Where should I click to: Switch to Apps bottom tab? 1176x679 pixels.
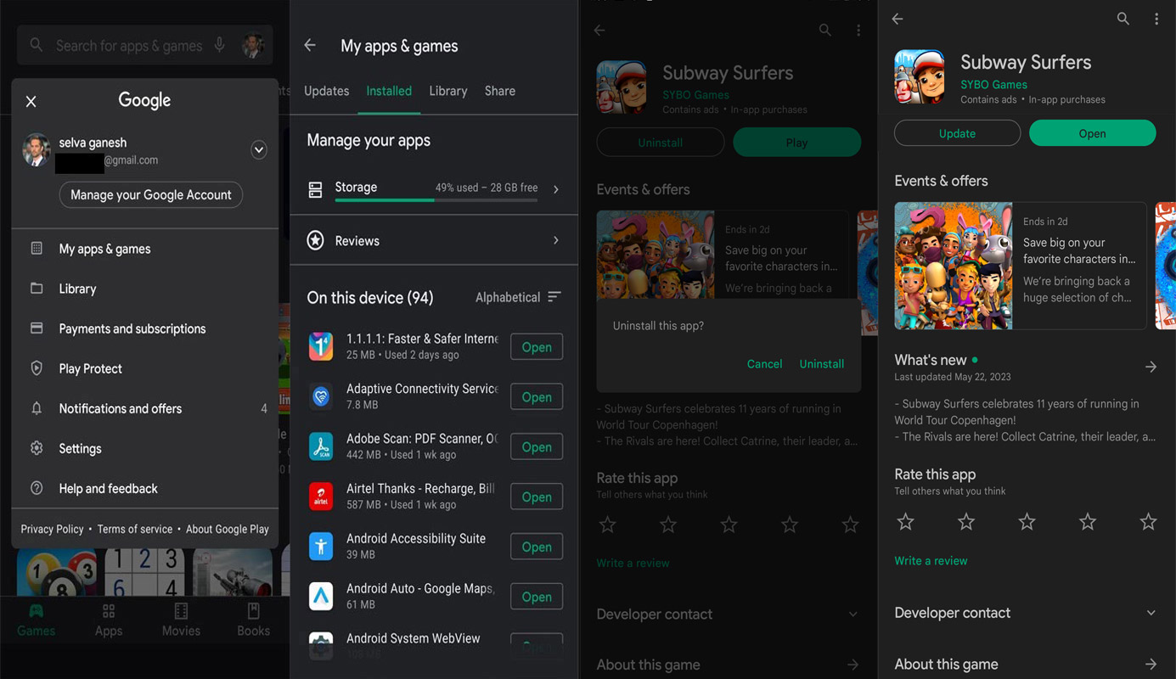point(109,620)
